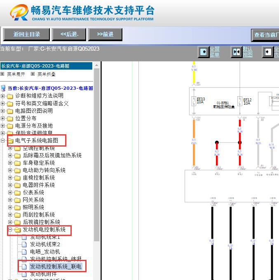The width and height of the screenshot is (279, 280).
Task: Expand the 电路图识图说明 folder
Action: coord(2,111)
